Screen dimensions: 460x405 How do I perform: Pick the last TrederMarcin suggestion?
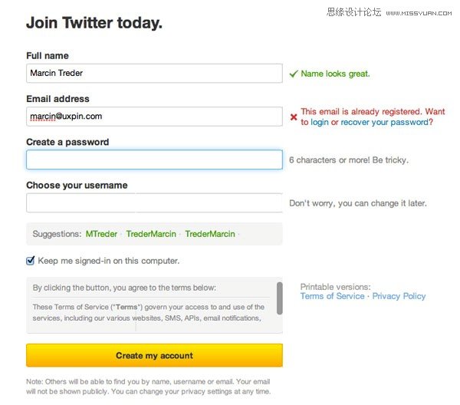coord(210,234)
